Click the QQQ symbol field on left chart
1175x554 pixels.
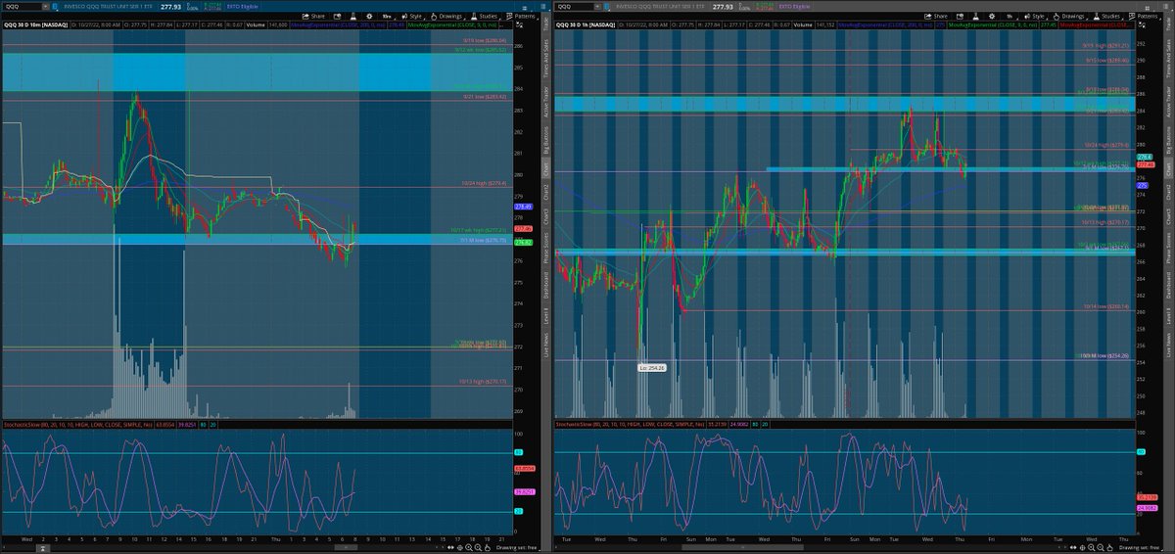[x=22, y=6]
